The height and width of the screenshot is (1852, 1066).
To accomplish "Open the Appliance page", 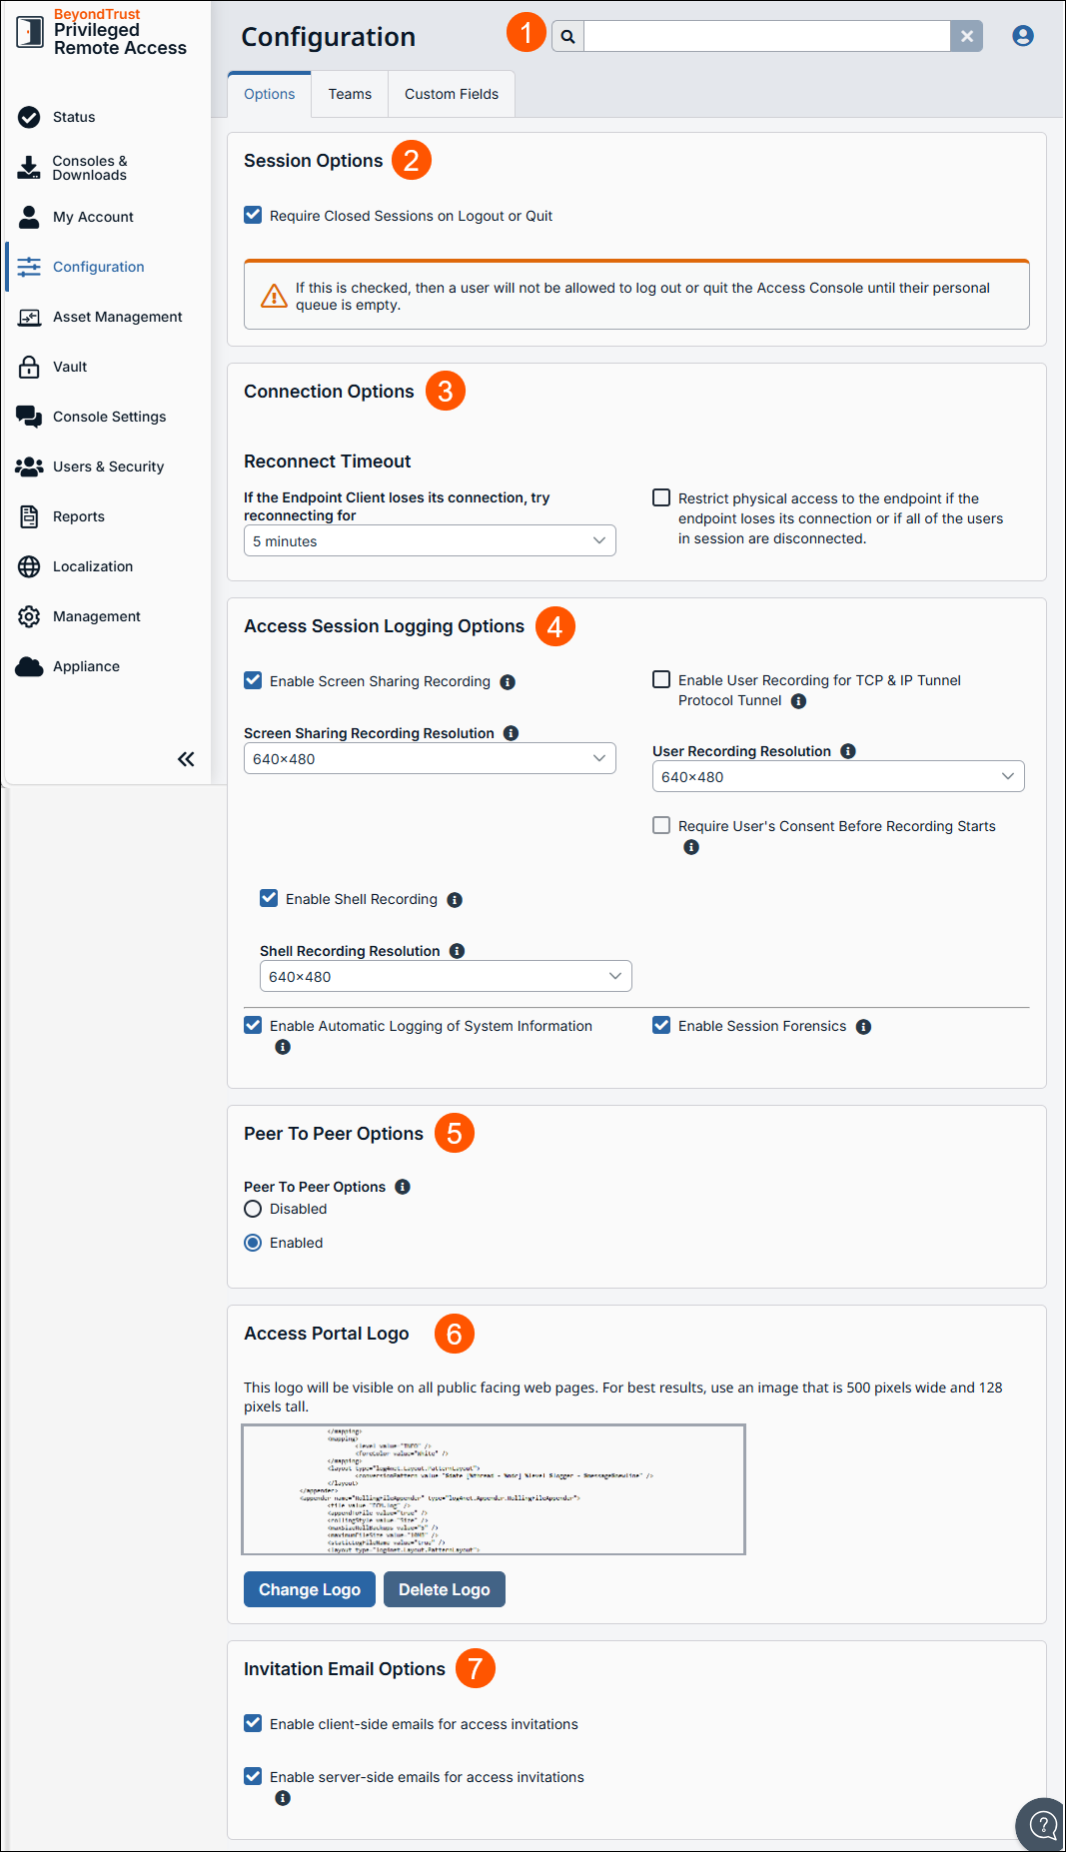I will point(86,666).
